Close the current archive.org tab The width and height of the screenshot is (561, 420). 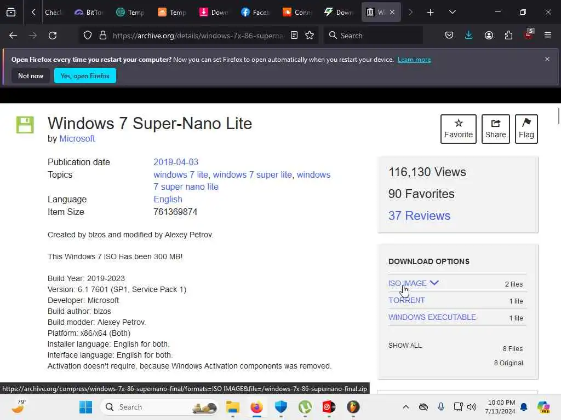click(392, 12)
